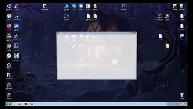This screenshot has width=193, height=109.
Task: Launch CCleaner from the desktop
Action: tap(16, 7)
